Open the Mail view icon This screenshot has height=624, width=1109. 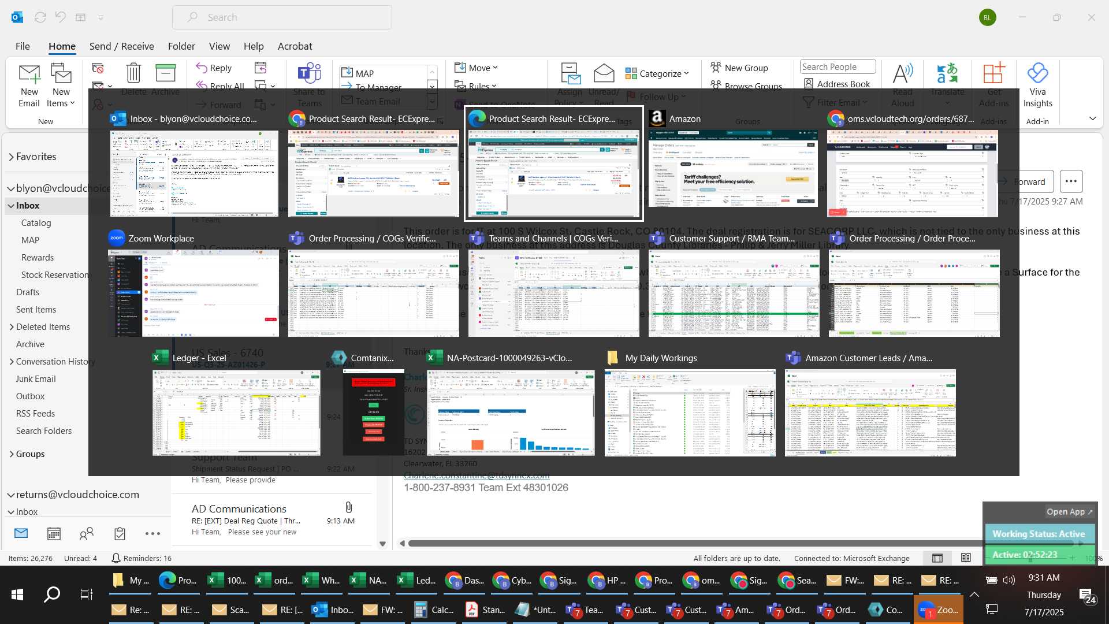(x=21, y=533)
